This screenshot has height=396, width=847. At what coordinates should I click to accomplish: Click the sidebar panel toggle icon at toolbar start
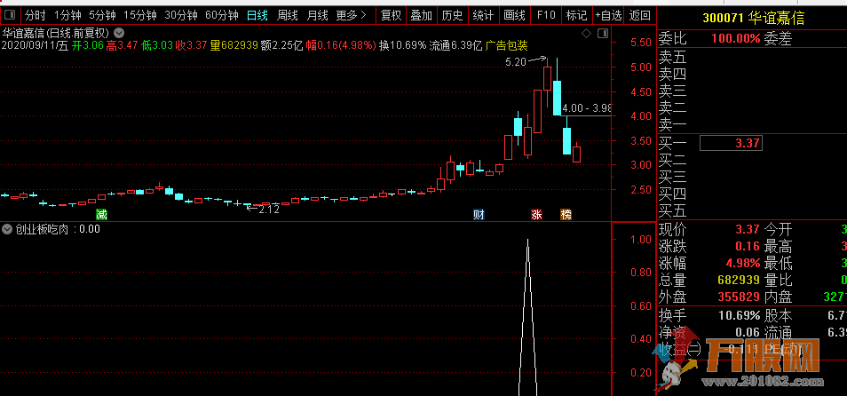[10, 15]
